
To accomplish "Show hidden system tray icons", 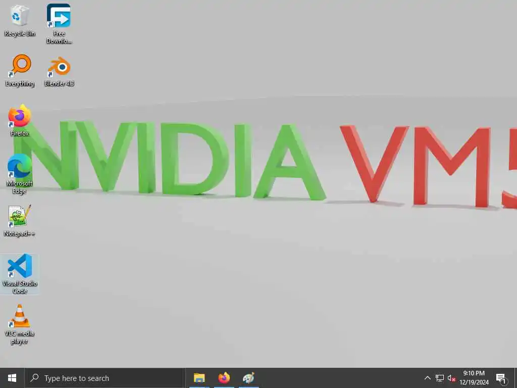I will 427,378.
